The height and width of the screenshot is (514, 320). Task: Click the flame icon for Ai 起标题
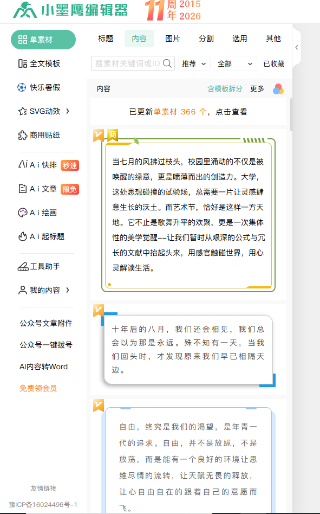23,236
